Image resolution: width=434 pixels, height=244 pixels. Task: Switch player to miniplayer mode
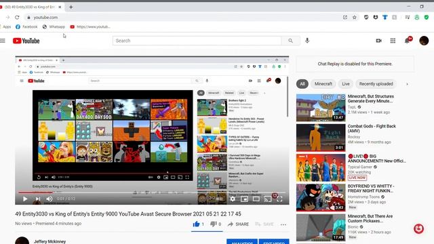point(244,199)
